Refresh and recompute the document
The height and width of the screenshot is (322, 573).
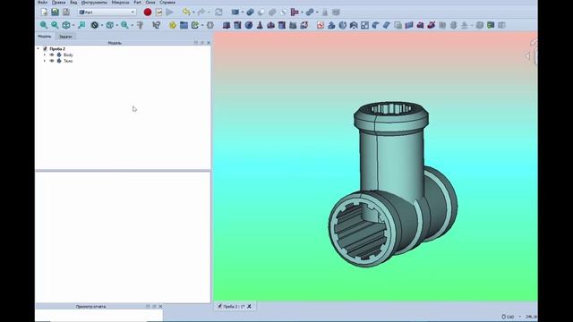click(218, 12)
